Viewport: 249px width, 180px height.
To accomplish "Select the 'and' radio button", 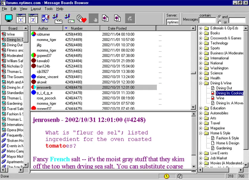I will (220, 17).
